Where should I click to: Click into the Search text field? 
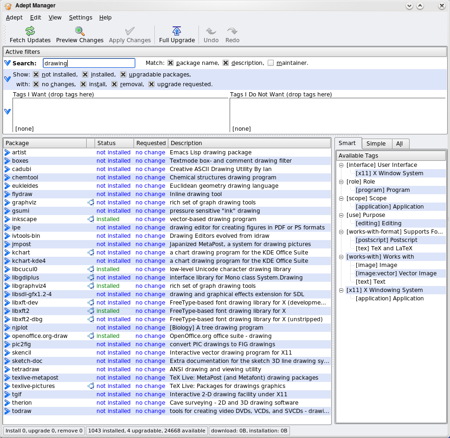[x=89, y=63]
